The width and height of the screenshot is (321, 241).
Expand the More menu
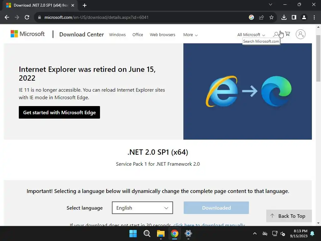coord(190,35)
